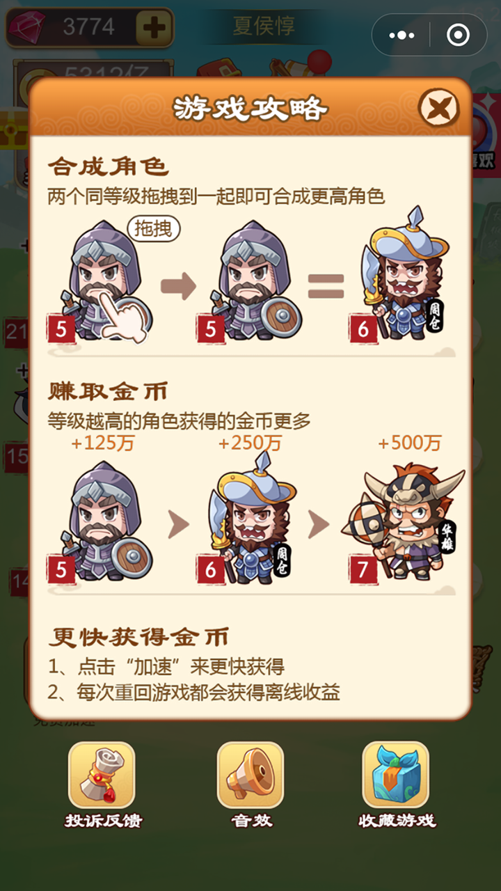501x891 pixels.
Task: Tap the level 7 华雄 horned character
Action: tap(402, 522)
